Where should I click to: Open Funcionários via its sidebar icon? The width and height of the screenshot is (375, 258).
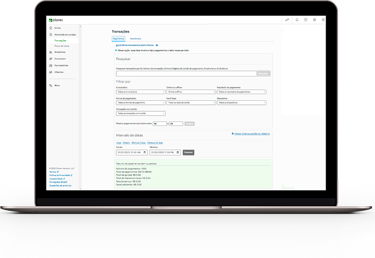[x=51, y=65]
